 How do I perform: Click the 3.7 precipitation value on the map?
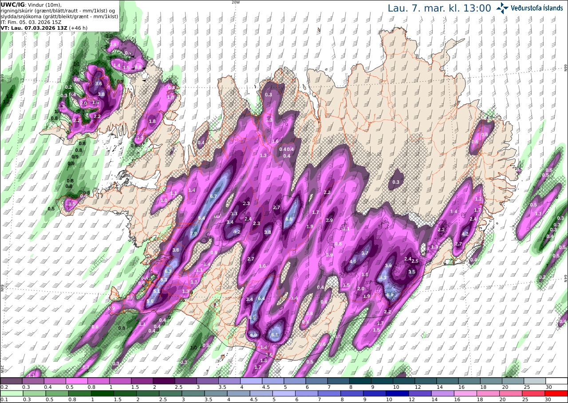click(365, 253)
